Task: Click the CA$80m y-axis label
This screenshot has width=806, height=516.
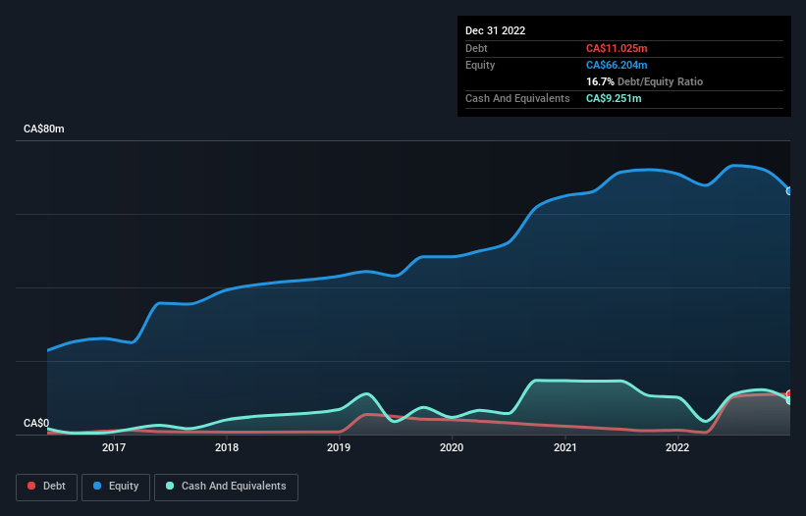Action: [44, 129]
